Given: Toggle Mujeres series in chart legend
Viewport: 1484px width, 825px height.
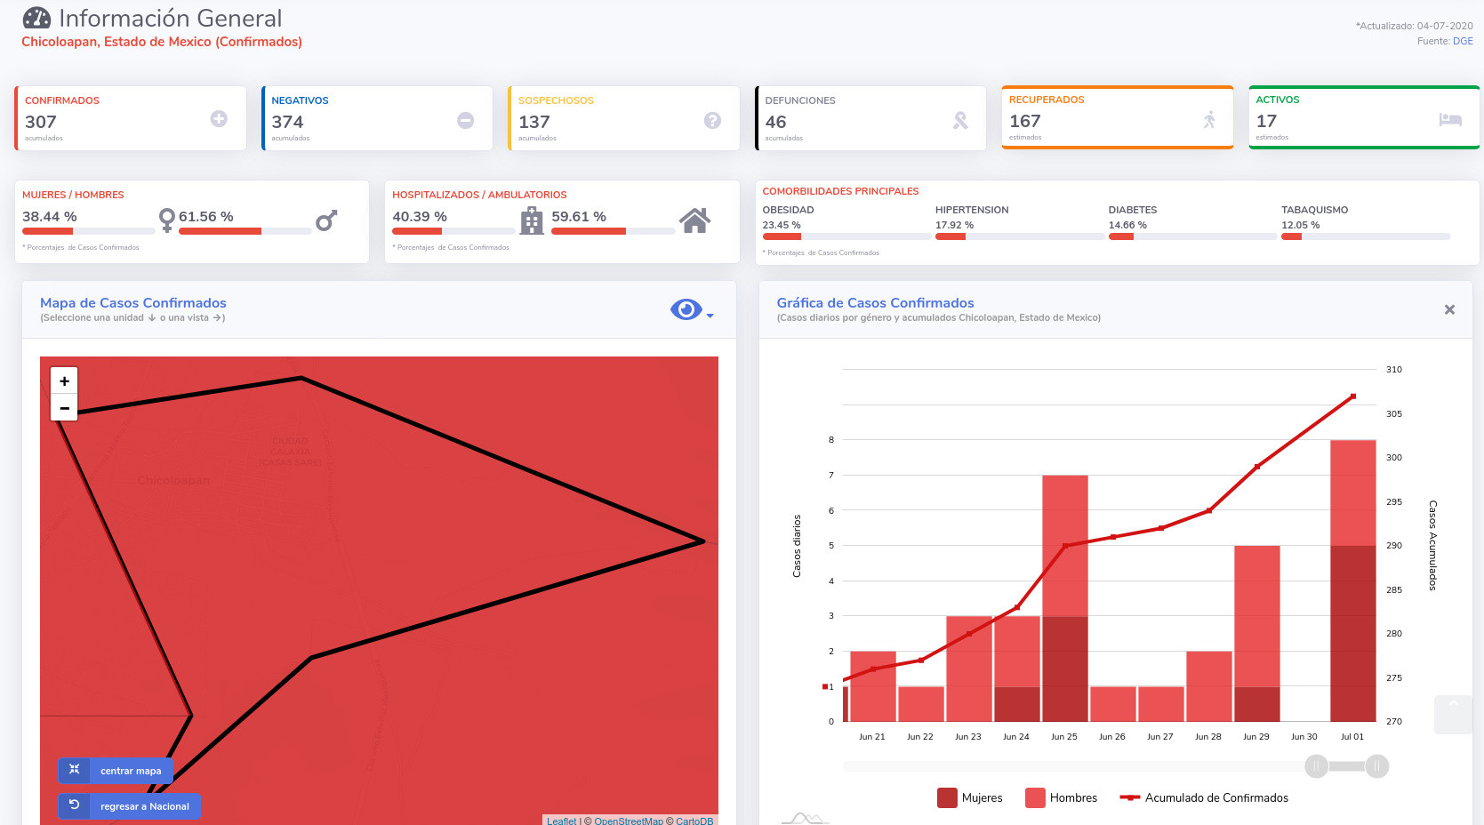Looking at the screenshot, I should click(970, 797).
